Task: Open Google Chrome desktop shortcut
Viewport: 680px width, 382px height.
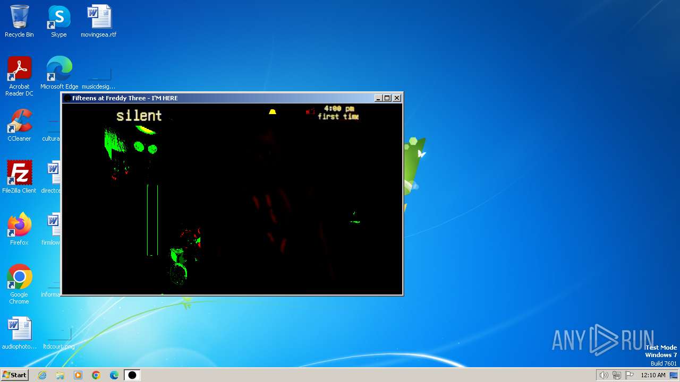Action: tap(19, 284)
